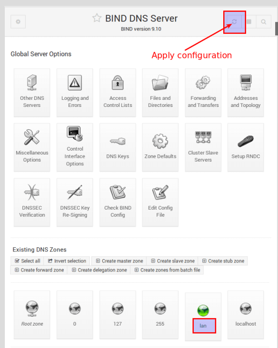Open Edit Config File icon
This screenshot has height=348, width=278.
click(x=160, y=192)
